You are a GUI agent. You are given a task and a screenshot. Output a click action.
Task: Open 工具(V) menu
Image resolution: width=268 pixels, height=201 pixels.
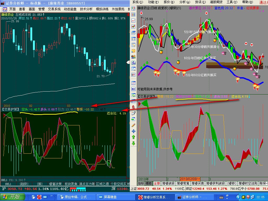click(232, 2)
